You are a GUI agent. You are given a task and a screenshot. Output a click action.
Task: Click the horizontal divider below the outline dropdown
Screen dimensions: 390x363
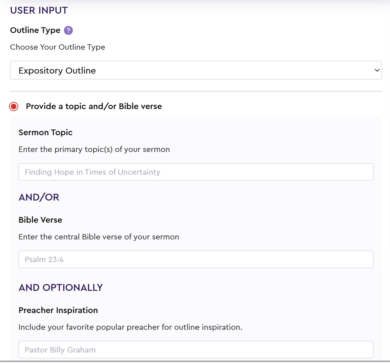[x=196, y=91]
